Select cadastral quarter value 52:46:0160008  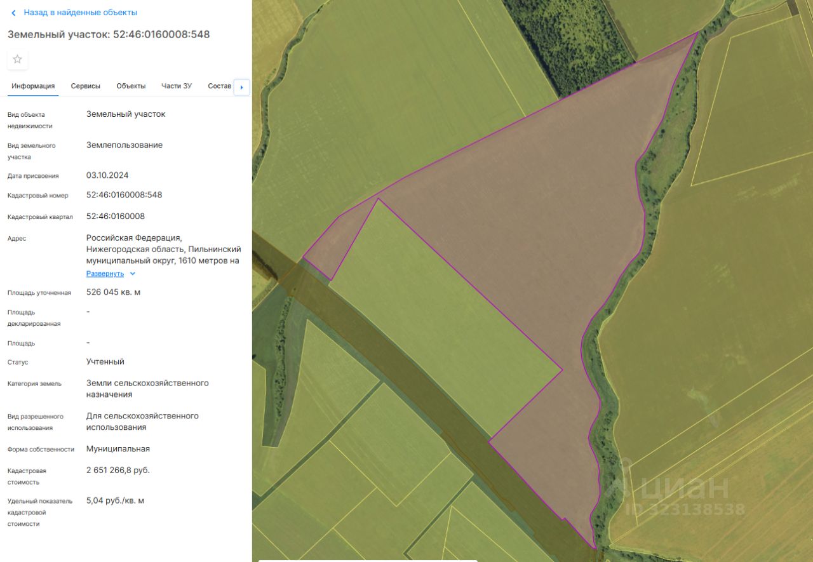pos(116,217)
